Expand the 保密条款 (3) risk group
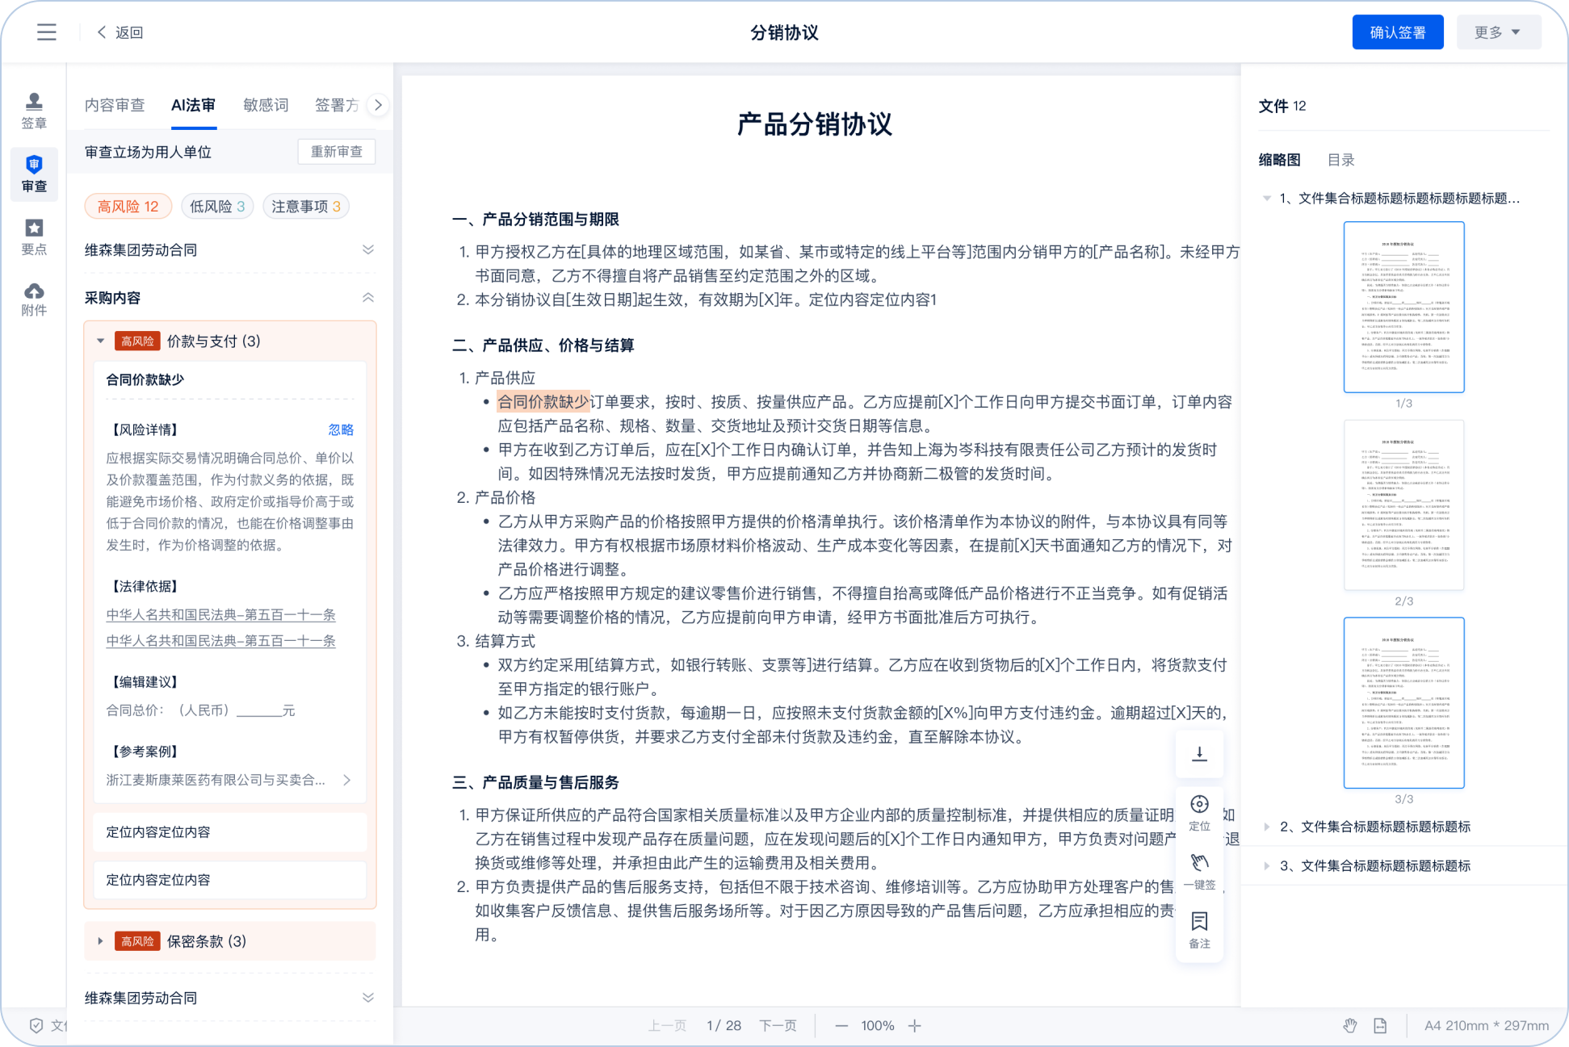1569x1047 pixels. coord(100,941)
